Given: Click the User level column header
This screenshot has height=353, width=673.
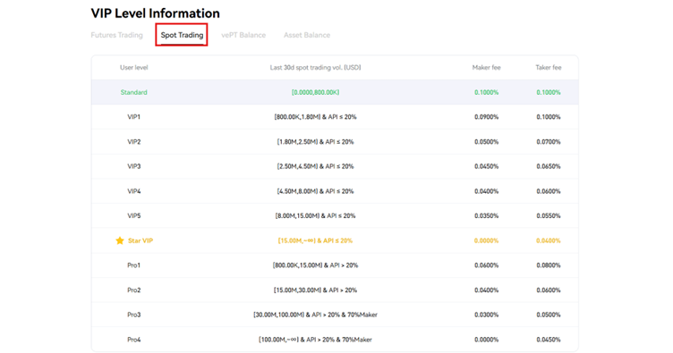Looking at the screenshot, I should [x=134, y=67].
